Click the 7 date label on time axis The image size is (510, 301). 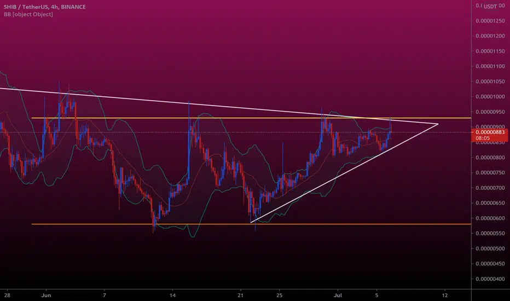tap(105, 296)
